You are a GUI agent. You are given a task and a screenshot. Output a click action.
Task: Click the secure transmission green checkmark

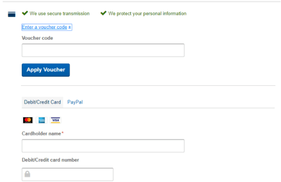24,13
